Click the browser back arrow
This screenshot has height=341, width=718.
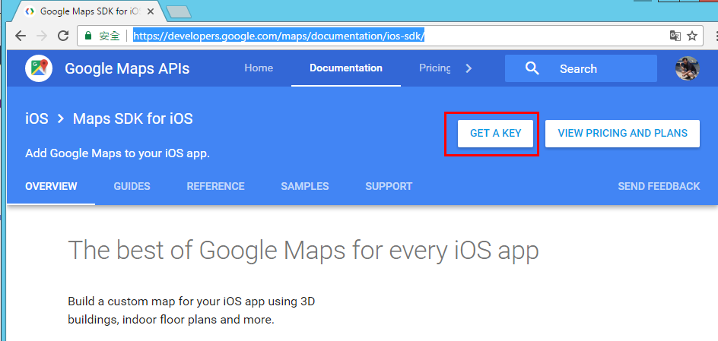pos(20,36)
